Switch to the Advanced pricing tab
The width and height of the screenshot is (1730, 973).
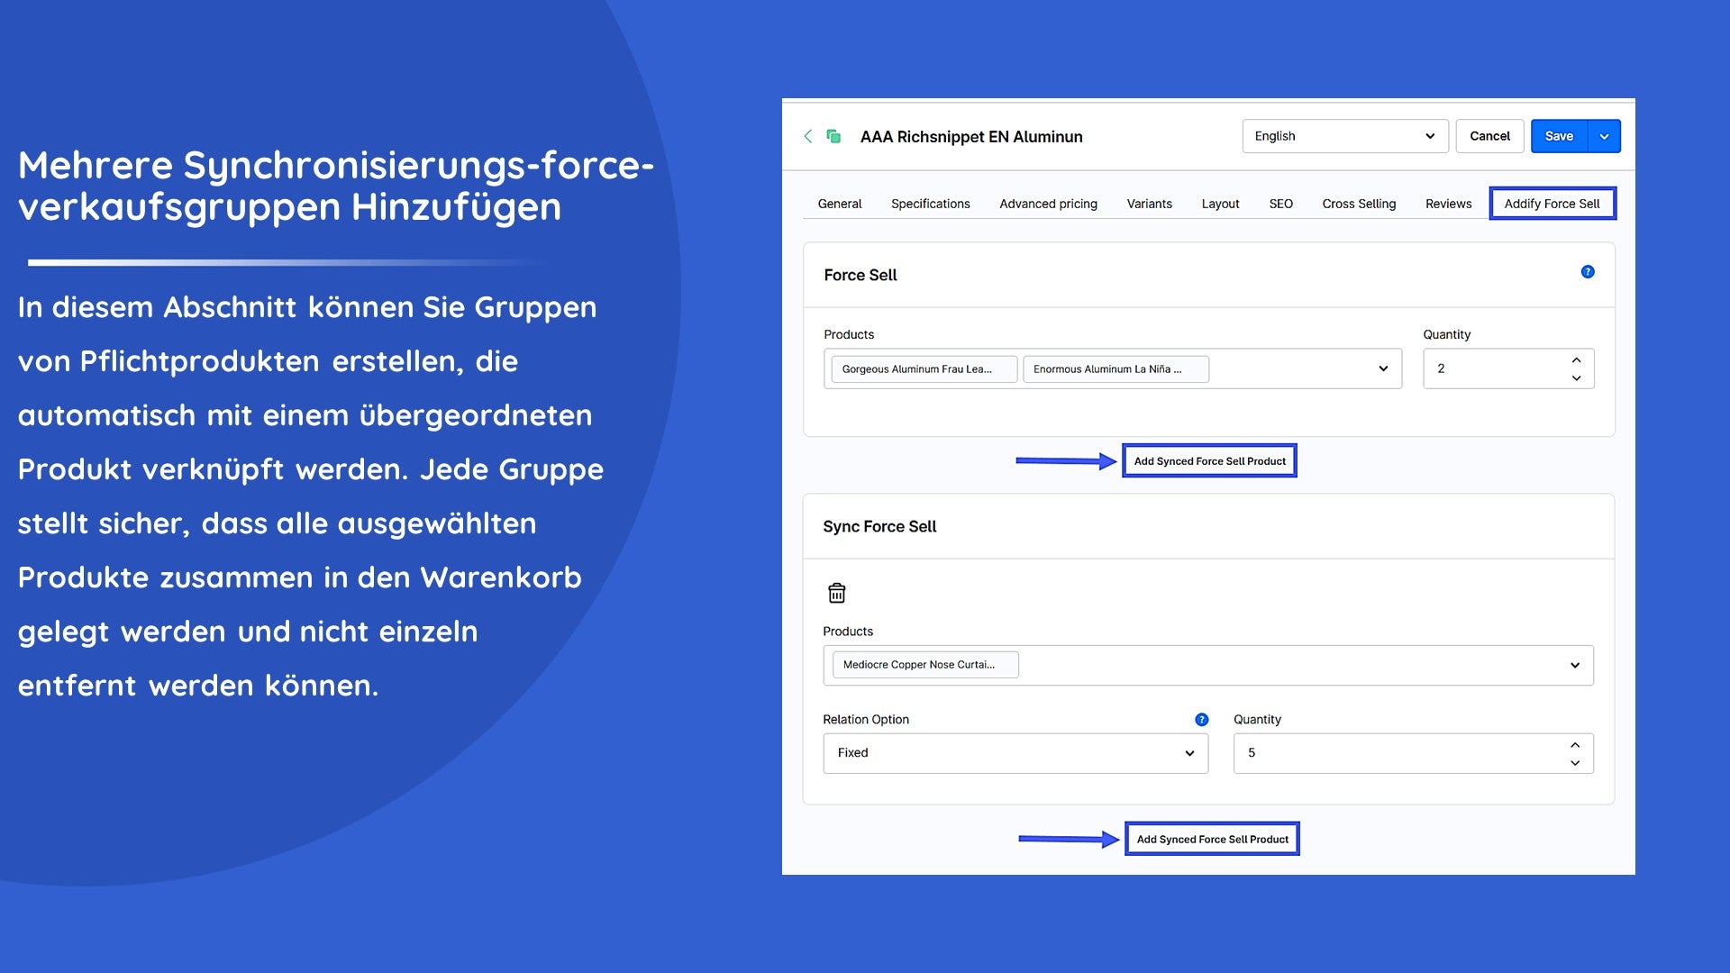tap(1048, 204)
